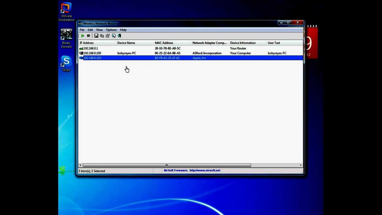Minimize the Wireless Network Watcher window
Screen dimensions: 382x215
281,23
